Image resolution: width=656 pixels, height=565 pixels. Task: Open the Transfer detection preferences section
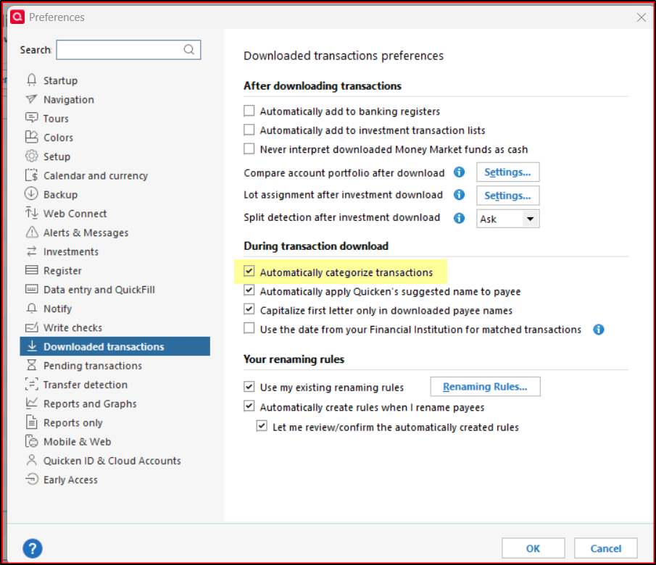pos(86,385)
